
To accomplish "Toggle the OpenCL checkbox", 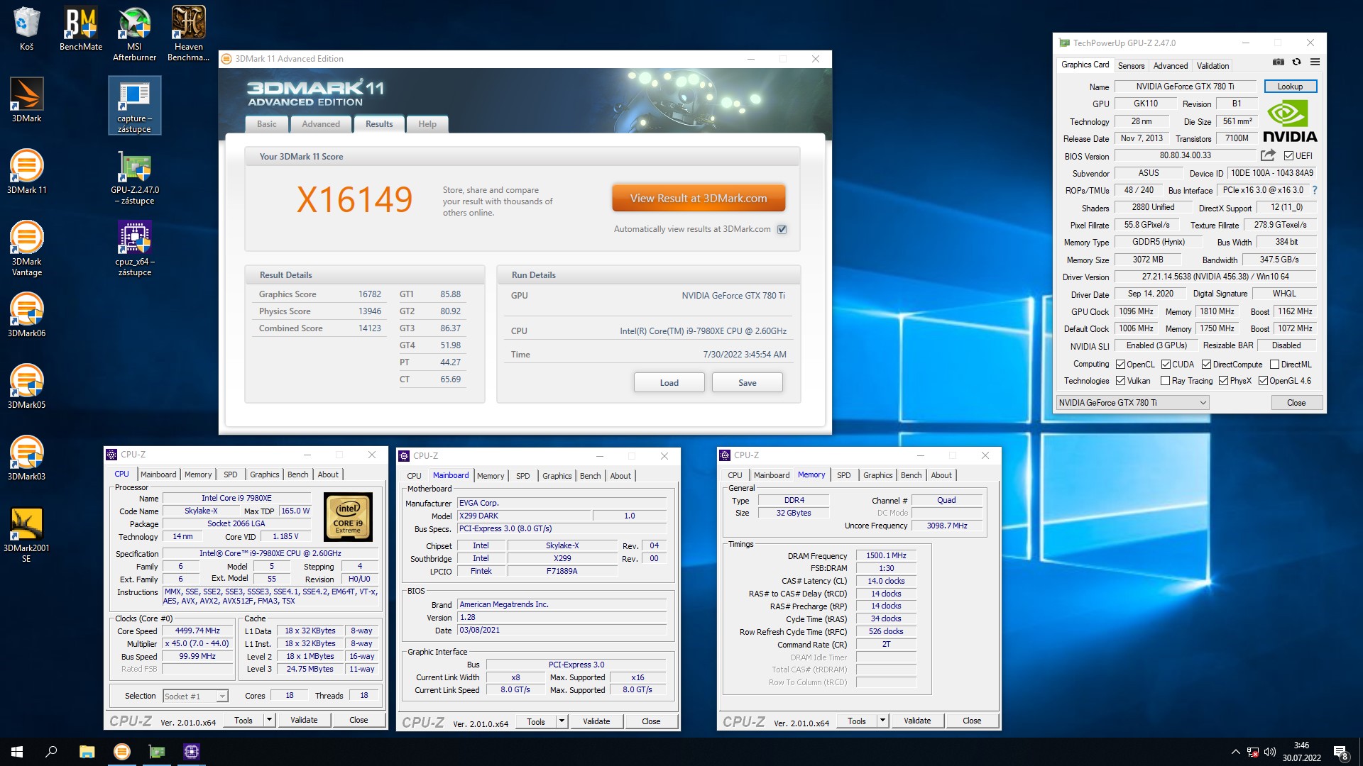I will tap(1120, 365).
